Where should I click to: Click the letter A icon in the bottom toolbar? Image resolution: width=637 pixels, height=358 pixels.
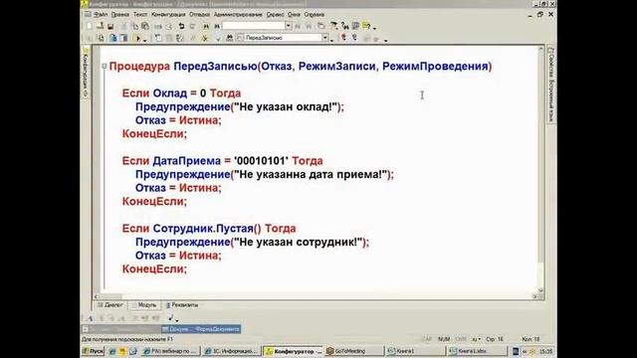tap(90, 318)
